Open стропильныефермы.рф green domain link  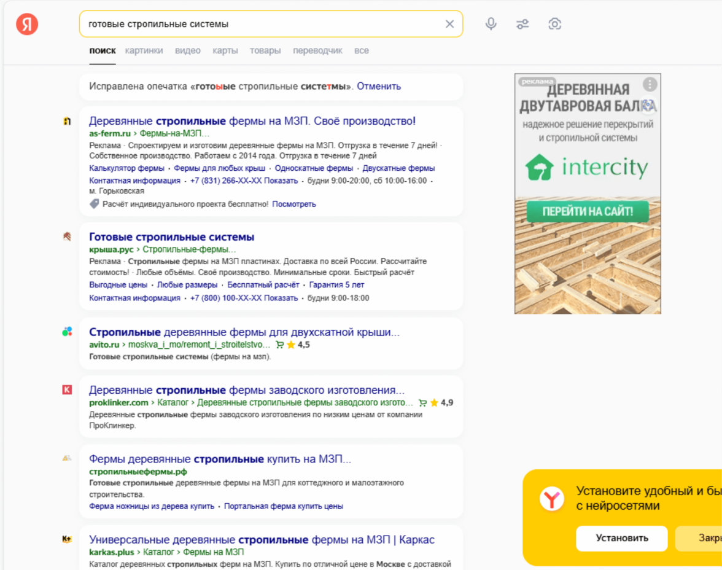[138, 472]
